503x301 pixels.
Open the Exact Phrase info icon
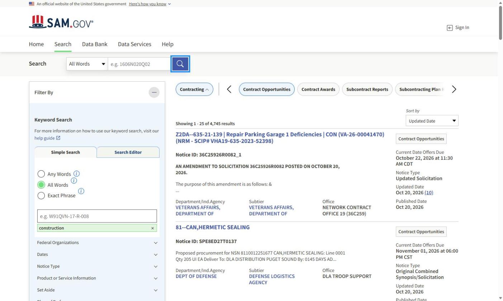[81, 191]
